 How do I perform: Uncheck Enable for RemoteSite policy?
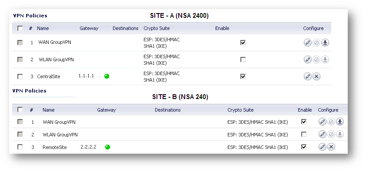(304, 147)
